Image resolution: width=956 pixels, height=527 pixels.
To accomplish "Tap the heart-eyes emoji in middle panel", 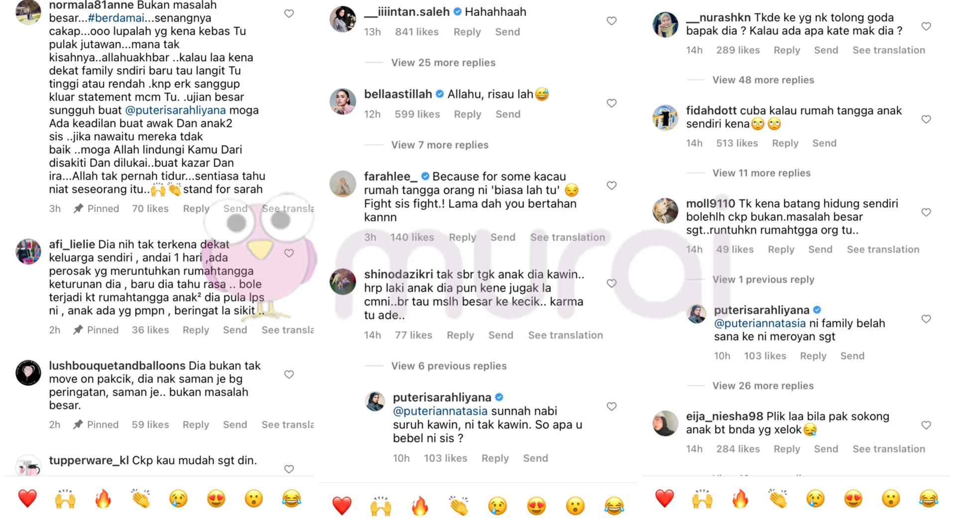I will (536, 506).
